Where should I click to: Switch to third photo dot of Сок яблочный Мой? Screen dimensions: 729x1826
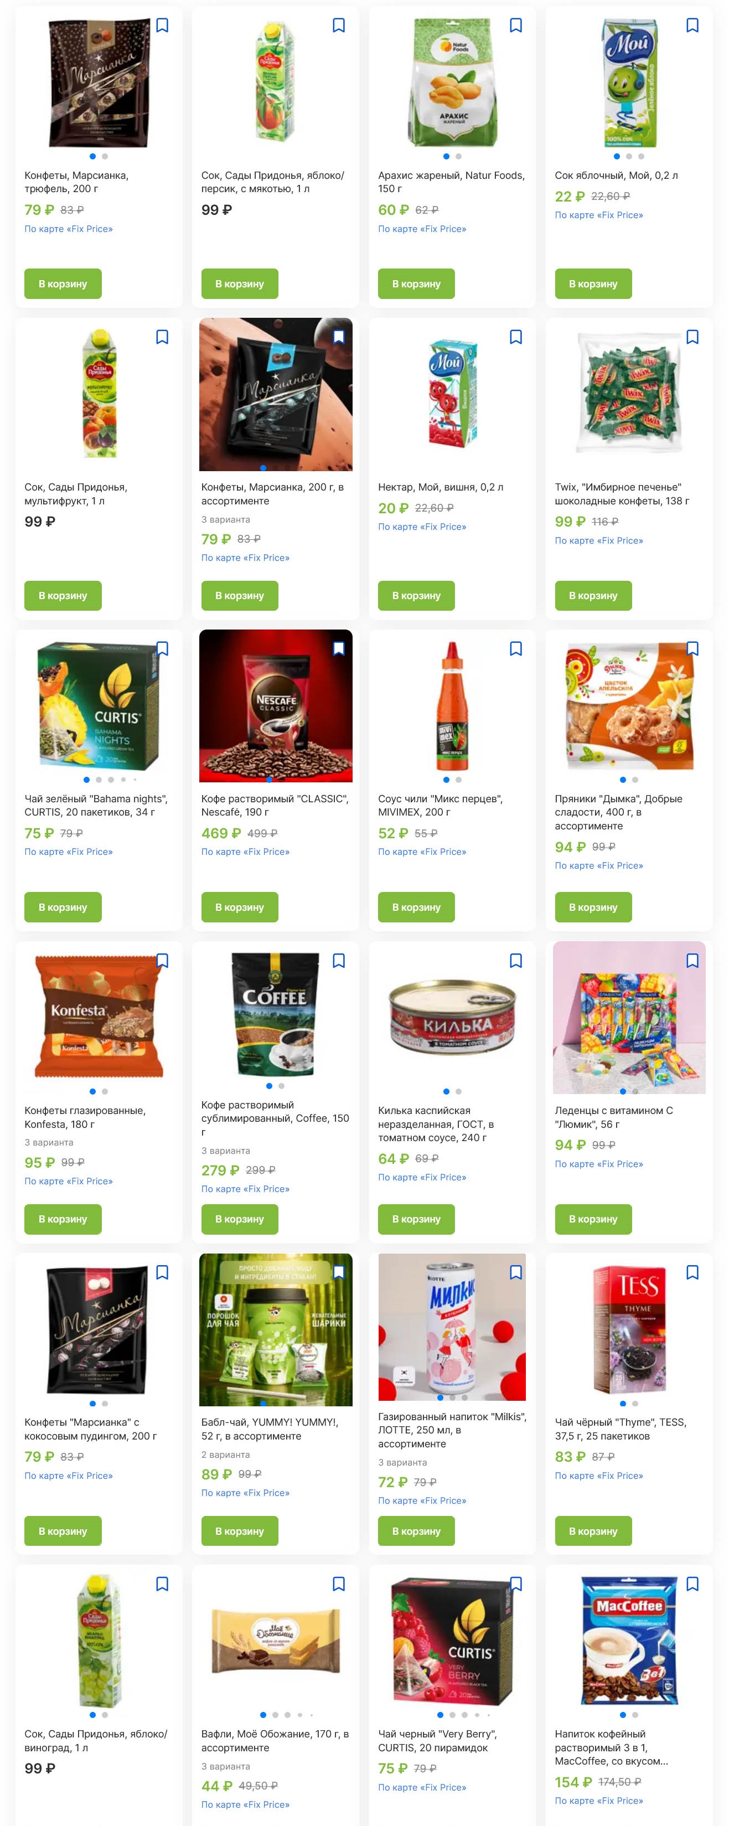(641, 156)
